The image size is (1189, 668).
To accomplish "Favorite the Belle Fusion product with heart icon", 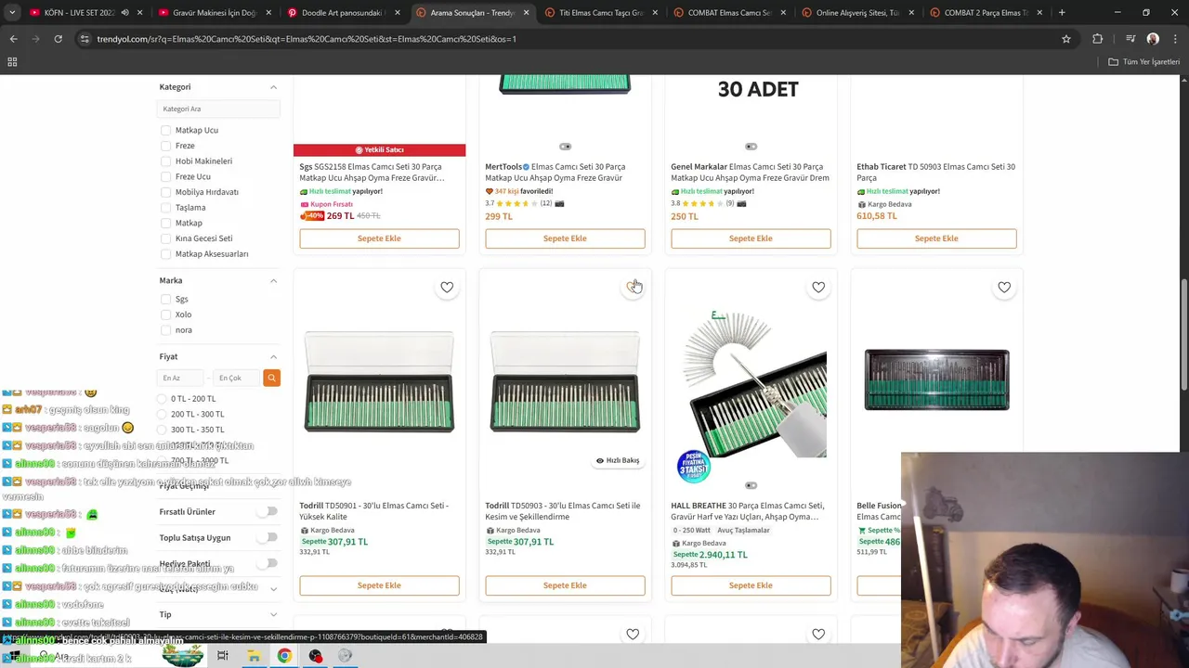I will coord(1004,288).
